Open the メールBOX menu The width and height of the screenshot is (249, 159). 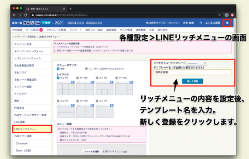(32, 30)
